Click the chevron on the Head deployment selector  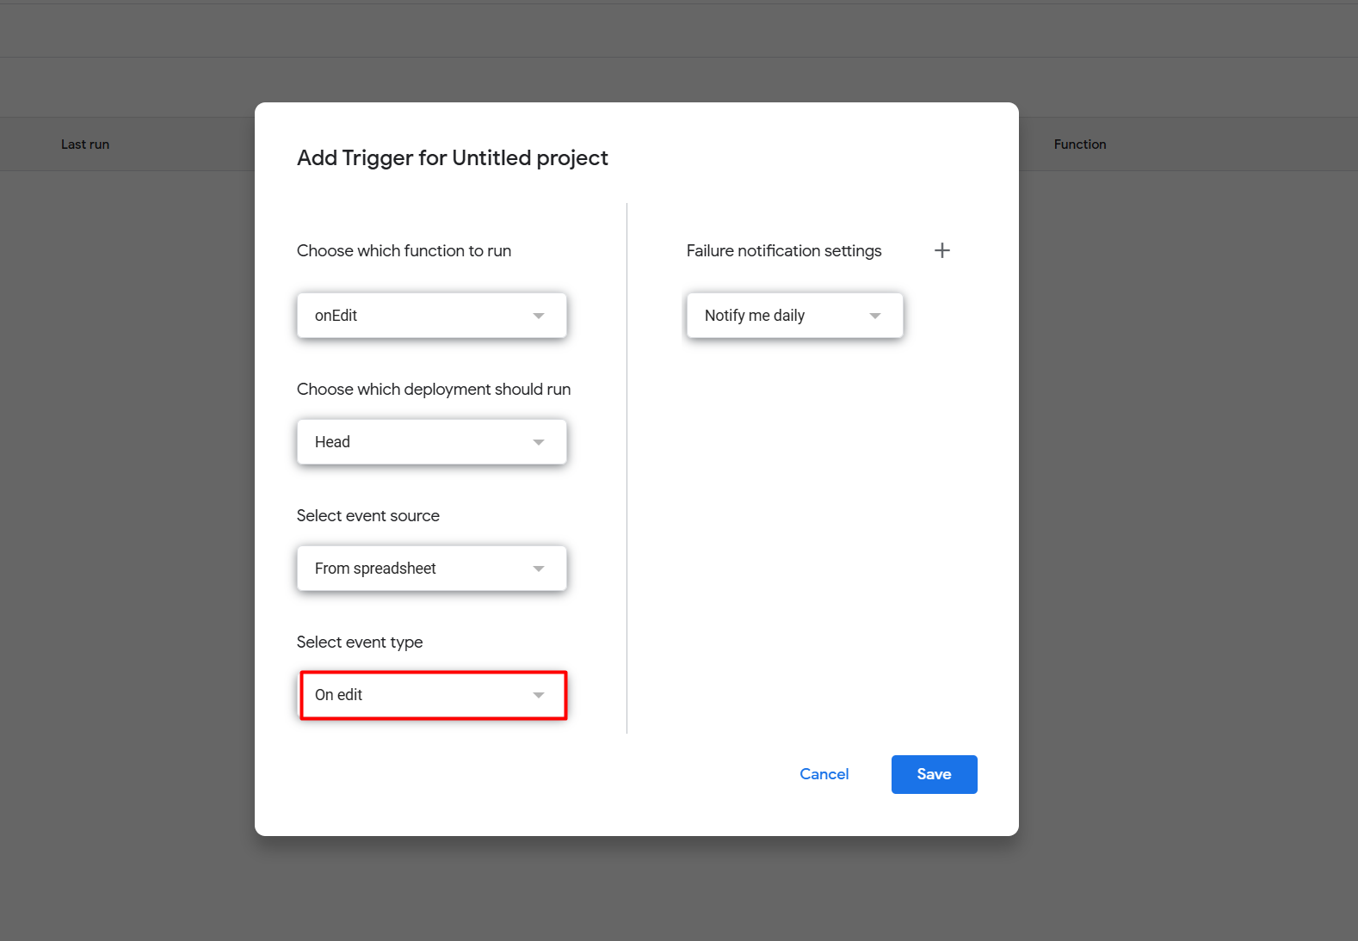coord(539,441)
